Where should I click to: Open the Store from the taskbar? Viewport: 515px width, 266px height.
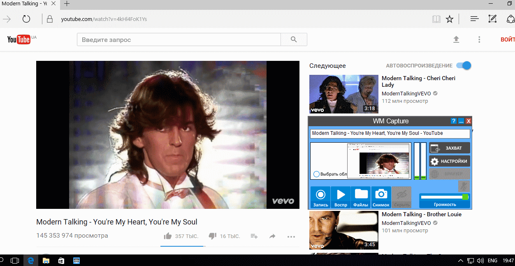(x=61, y=260)
